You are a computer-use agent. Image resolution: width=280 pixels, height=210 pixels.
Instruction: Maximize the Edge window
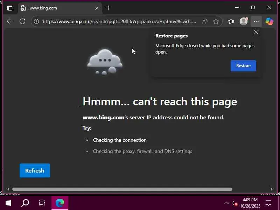pyautogui.click(x=253, y=7)
